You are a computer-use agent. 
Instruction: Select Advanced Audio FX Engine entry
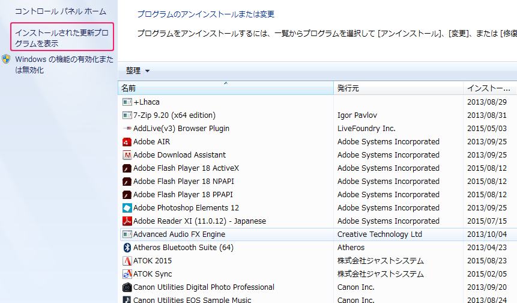coord(180,234)
